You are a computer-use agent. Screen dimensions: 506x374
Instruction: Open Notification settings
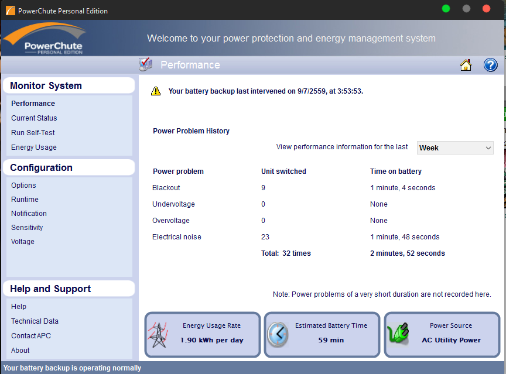click(x=29, y=214)
